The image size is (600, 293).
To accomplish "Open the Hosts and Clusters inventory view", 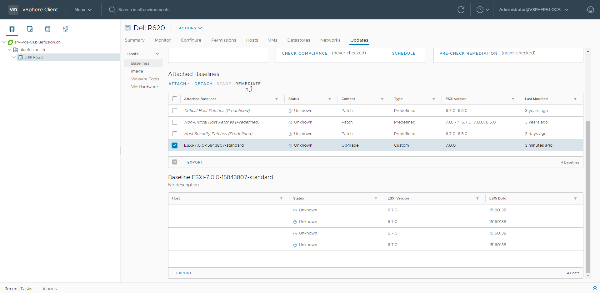I will coord(12,29).
